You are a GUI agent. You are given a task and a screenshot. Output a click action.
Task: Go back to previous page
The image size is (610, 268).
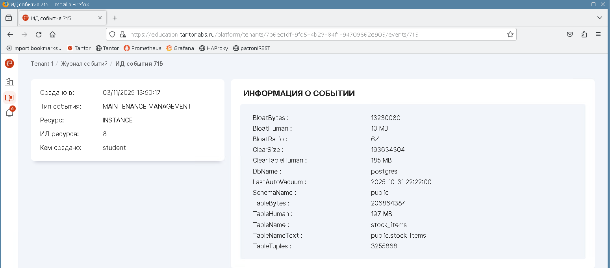(x=10, y=35)
